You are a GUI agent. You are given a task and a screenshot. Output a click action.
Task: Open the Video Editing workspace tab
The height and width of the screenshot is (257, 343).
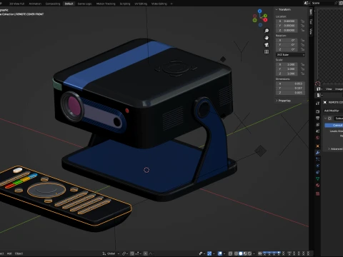point(159,4)
